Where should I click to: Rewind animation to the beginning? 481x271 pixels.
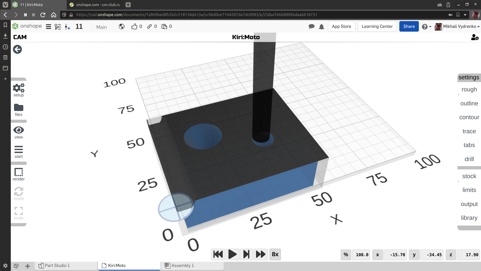pos(218,254)
